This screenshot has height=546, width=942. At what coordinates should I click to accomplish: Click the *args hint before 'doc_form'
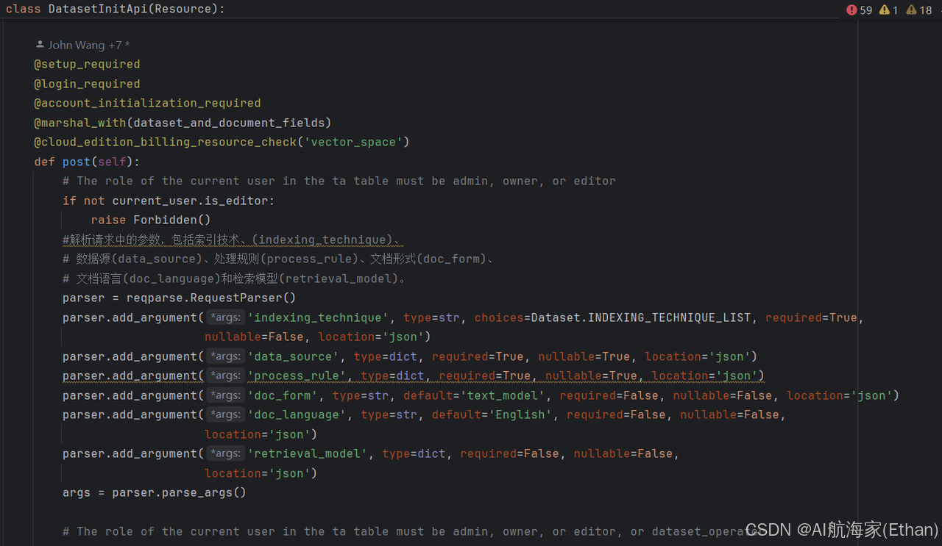click(x=225, y=395)
